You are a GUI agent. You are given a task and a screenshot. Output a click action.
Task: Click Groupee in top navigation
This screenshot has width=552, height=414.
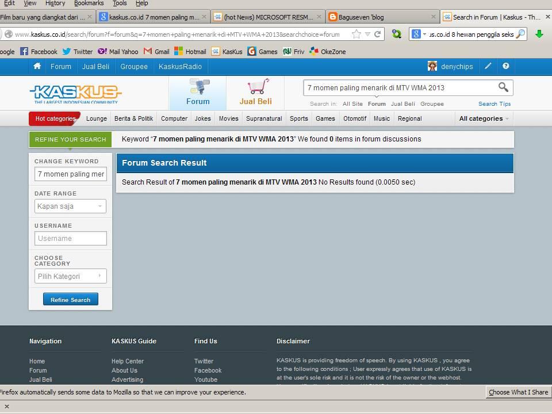134,67
